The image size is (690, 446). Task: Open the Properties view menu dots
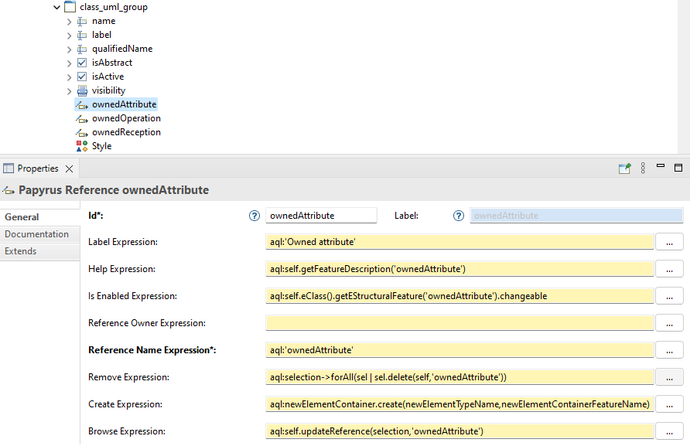(x=643, y=168)
